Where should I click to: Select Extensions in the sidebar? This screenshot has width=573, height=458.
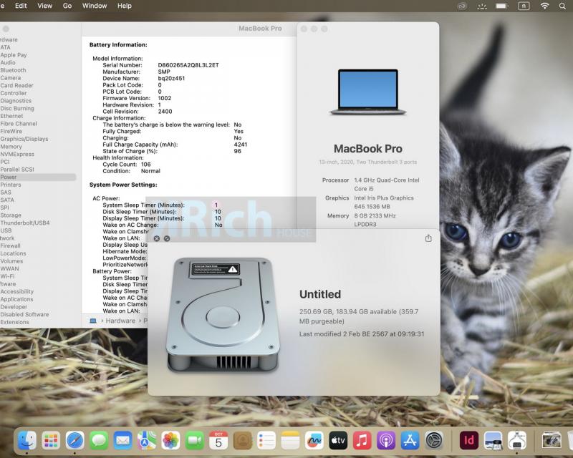pyautogui.click(x=14, y=322)
